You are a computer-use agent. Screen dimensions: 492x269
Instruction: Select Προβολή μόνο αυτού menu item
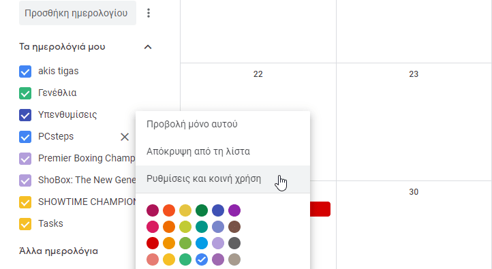pos(223,124)
